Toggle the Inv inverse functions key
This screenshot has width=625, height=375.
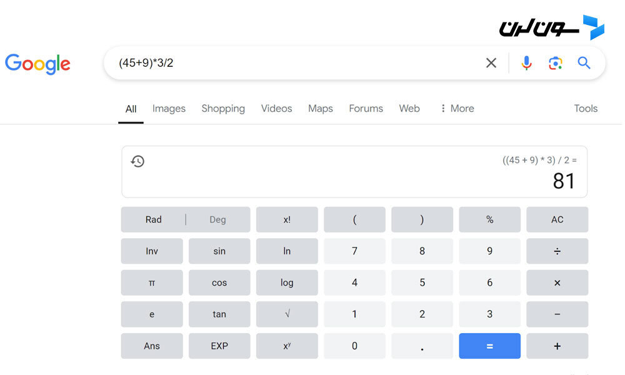[x=152, y=251]
